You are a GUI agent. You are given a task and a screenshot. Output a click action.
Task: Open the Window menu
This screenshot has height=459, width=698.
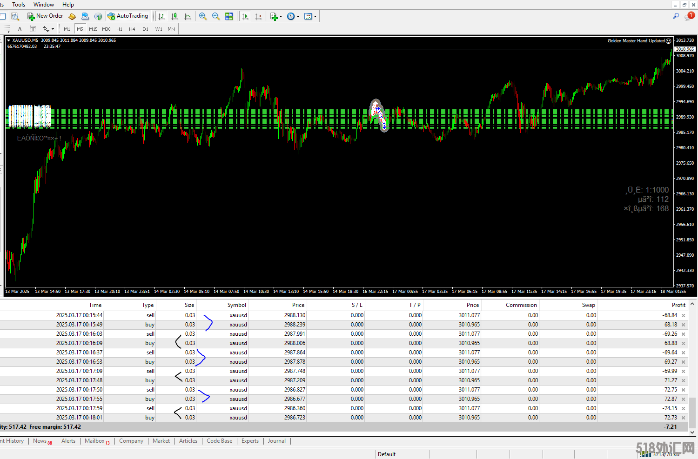44,5
